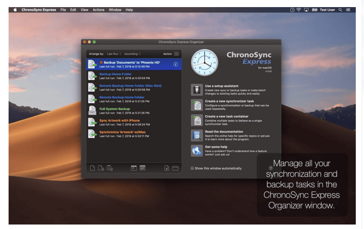
Task: Click the AirPlay display icon in the menu bar
Action: (307, 10)
